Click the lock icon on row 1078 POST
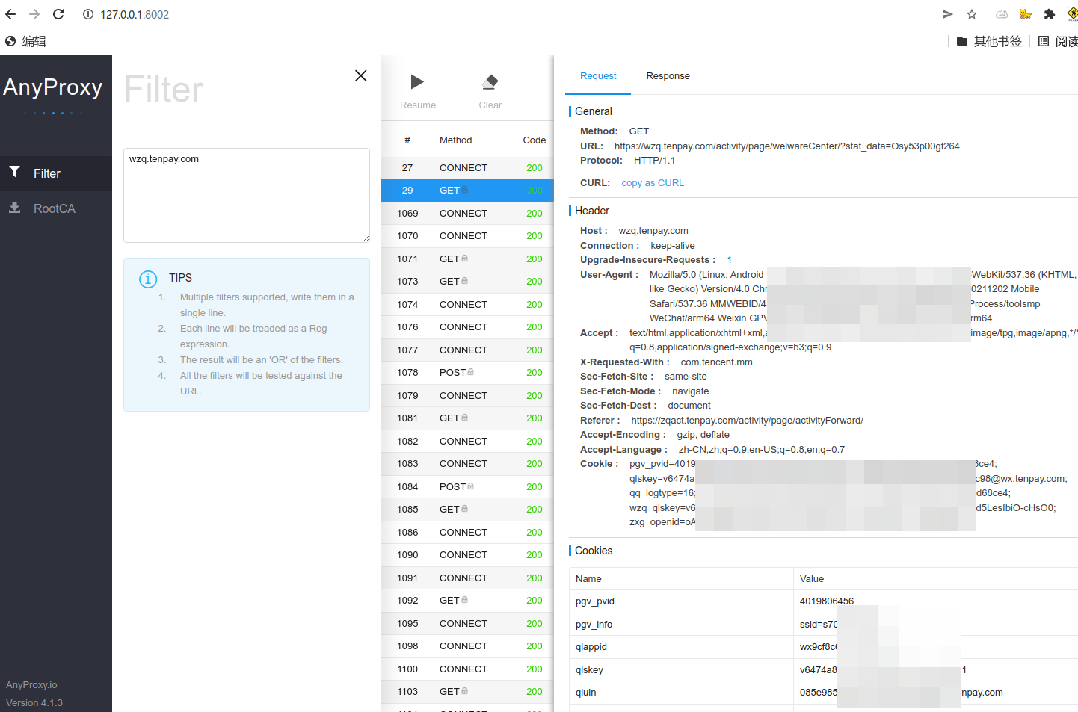Viewport: 1078px width, 712px height. click(x=470, y=372)
